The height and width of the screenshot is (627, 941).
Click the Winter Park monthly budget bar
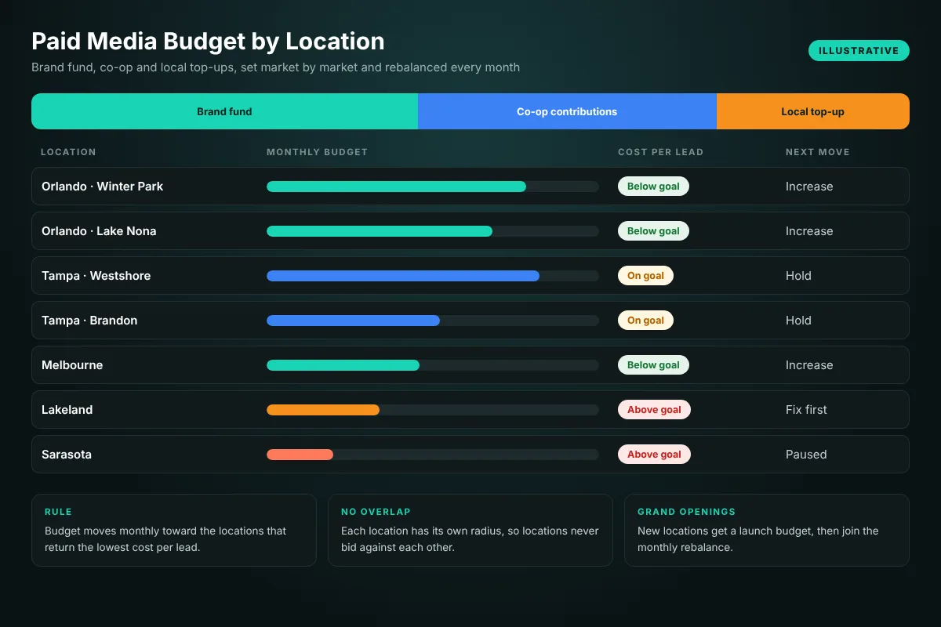point(433,187)
